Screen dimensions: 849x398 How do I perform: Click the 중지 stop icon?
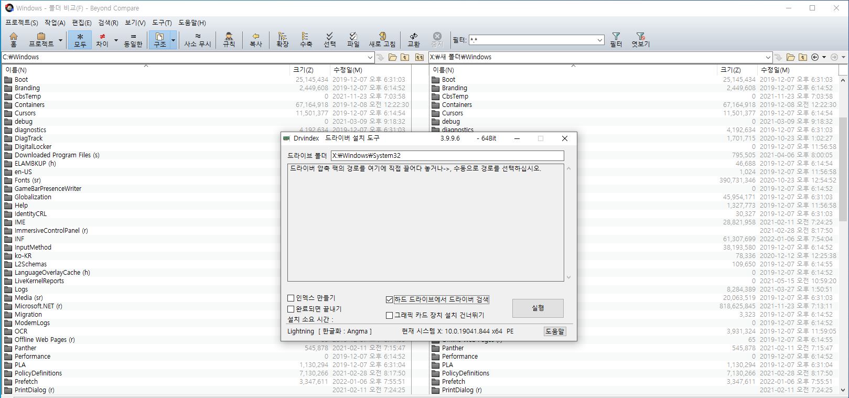point(437,39)
